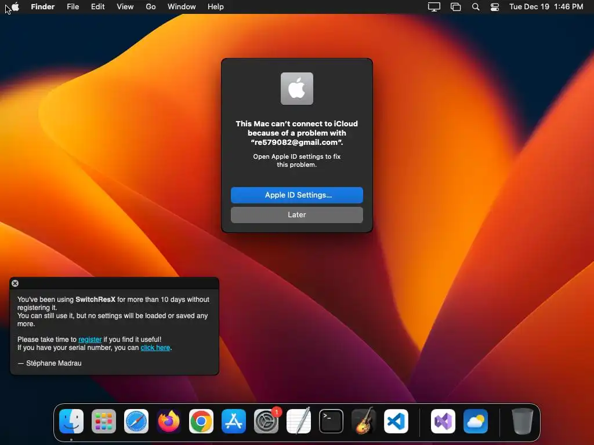The width and height of the screenshot is (594, 445).
Task: Follow the click here serial number link
Action: pos(155,348)
